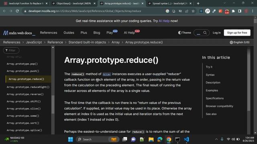The height and width of the screenshot is (144, 257).
Task: Switch to the Object.keys() MDN tab
Action: 73,4
